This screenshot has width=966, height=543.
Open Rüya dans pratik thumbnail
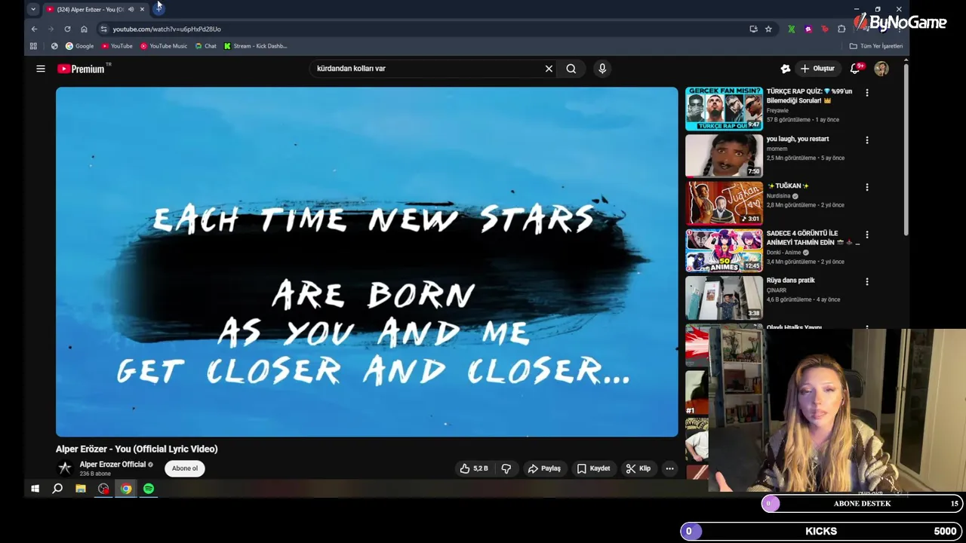pos(724,297)
